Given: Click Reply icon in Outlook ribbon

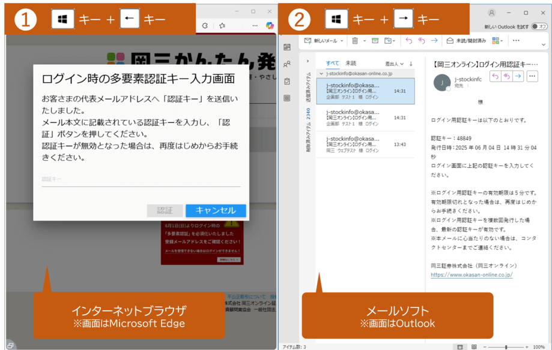Looking at the screenshot, I should coord(408,41).
